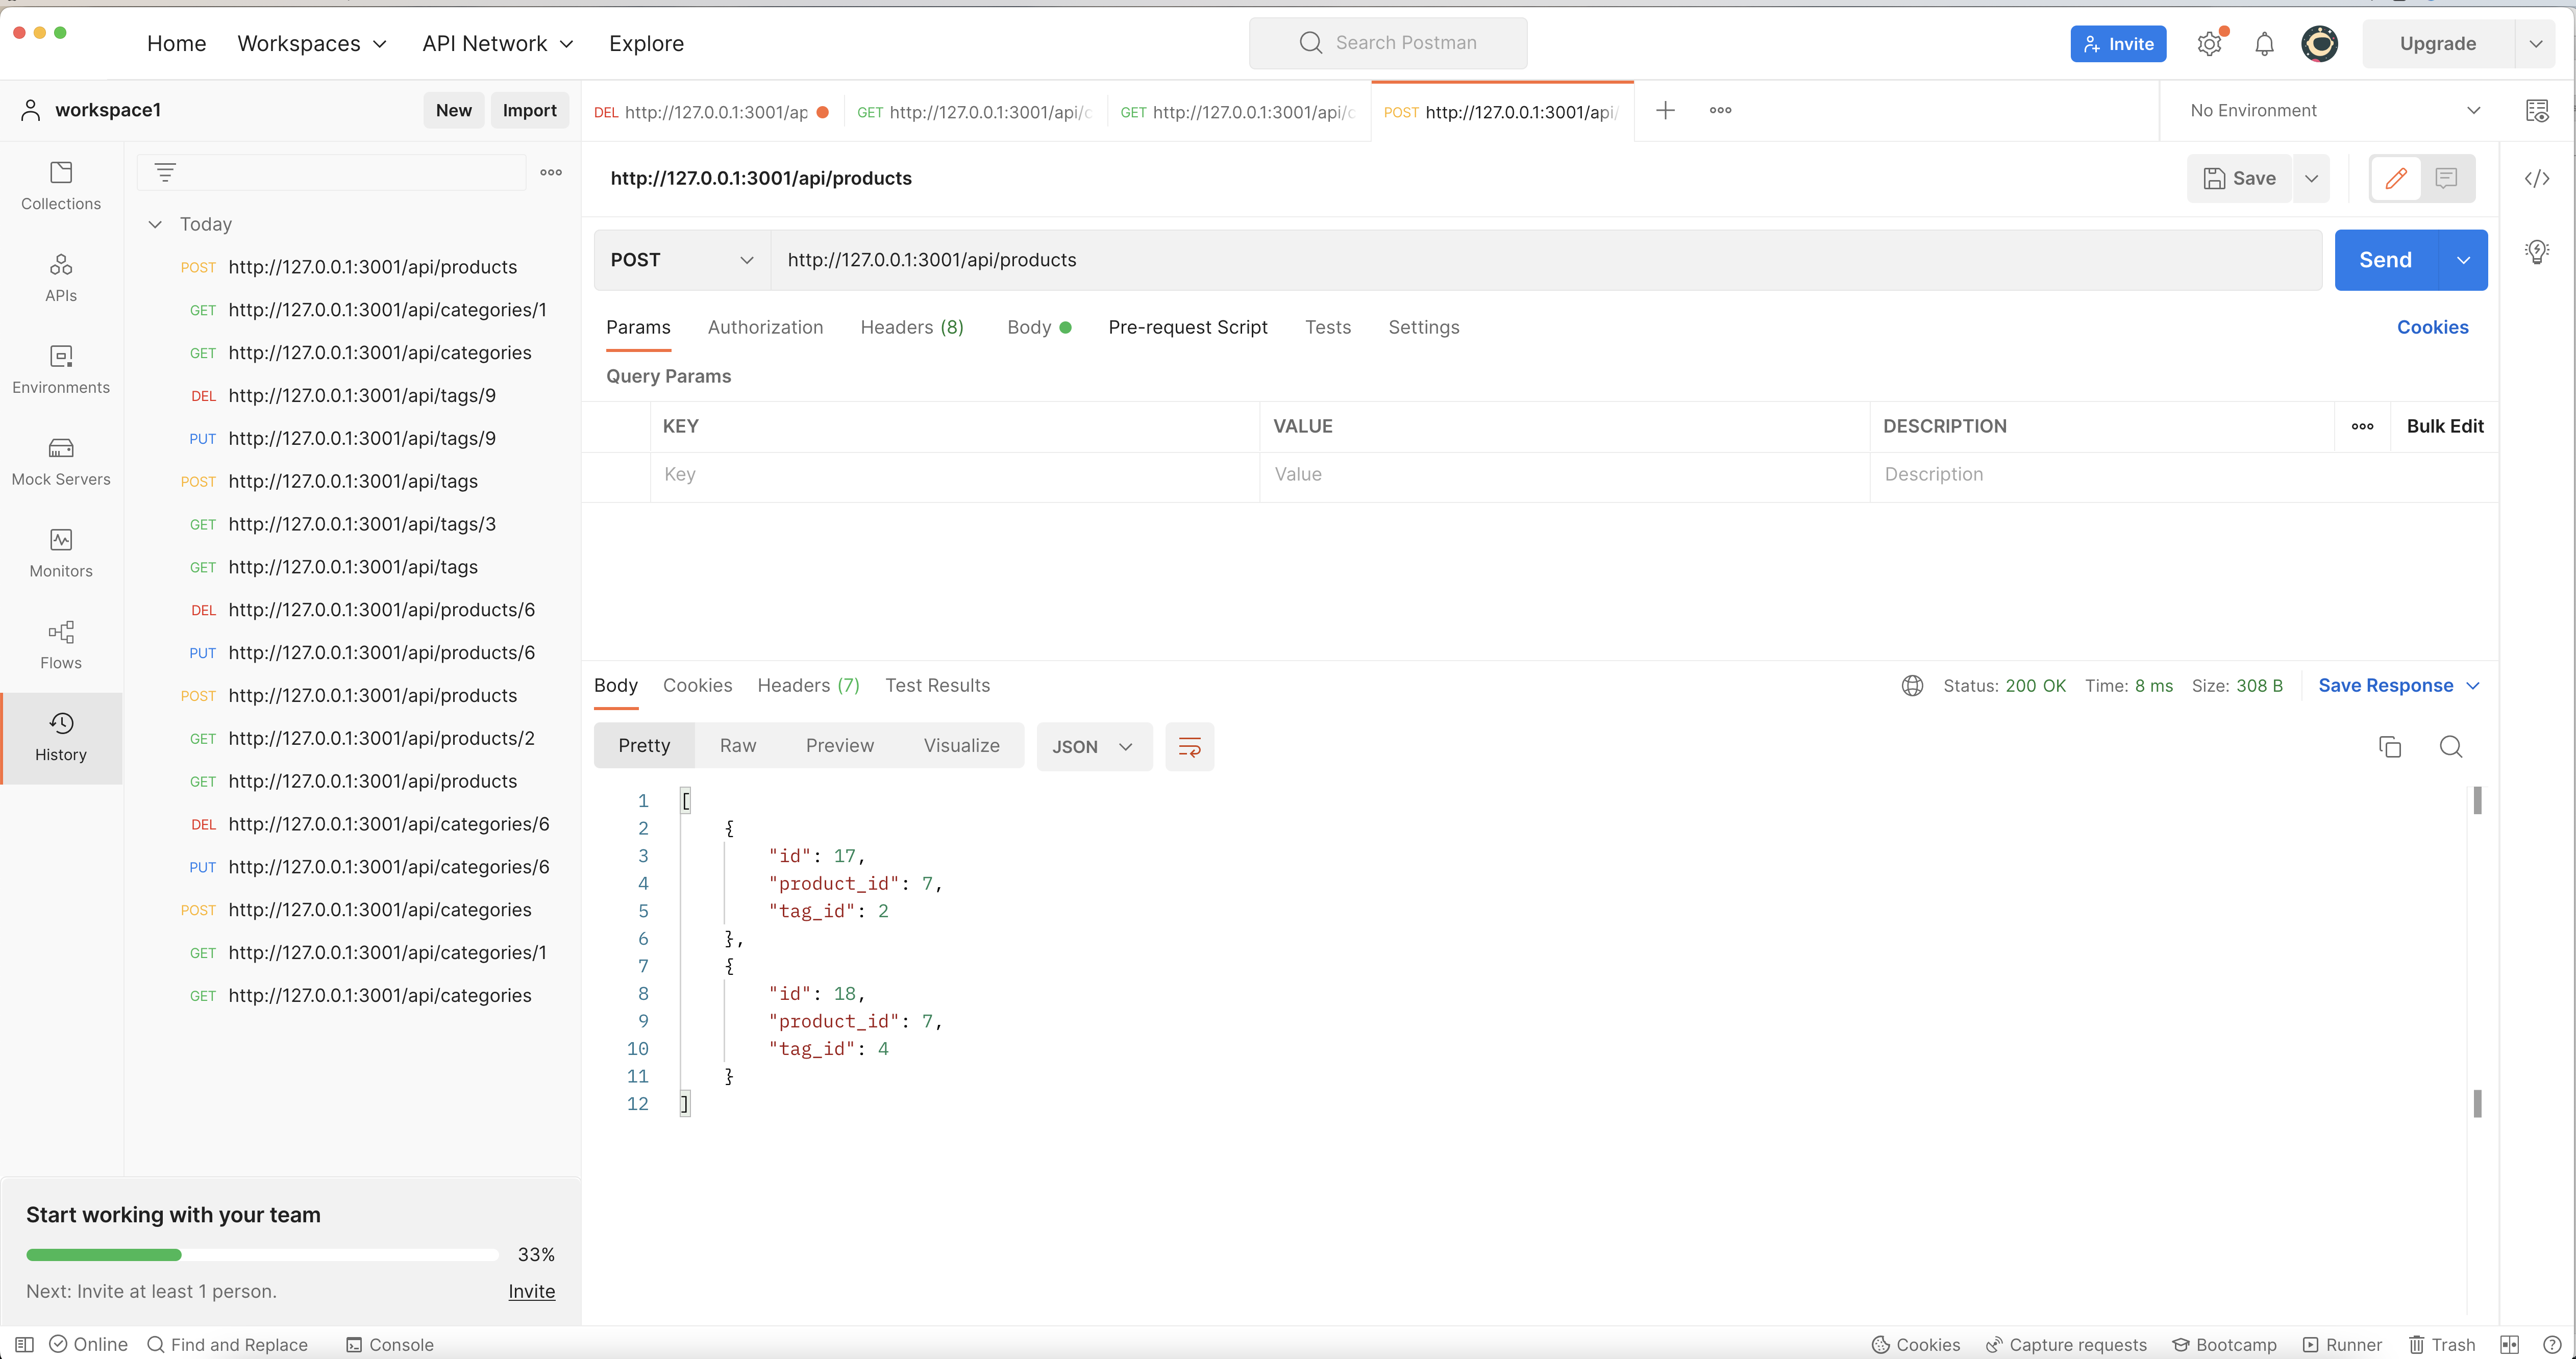Open the APIs sidebar panel

tap(61, 279)
